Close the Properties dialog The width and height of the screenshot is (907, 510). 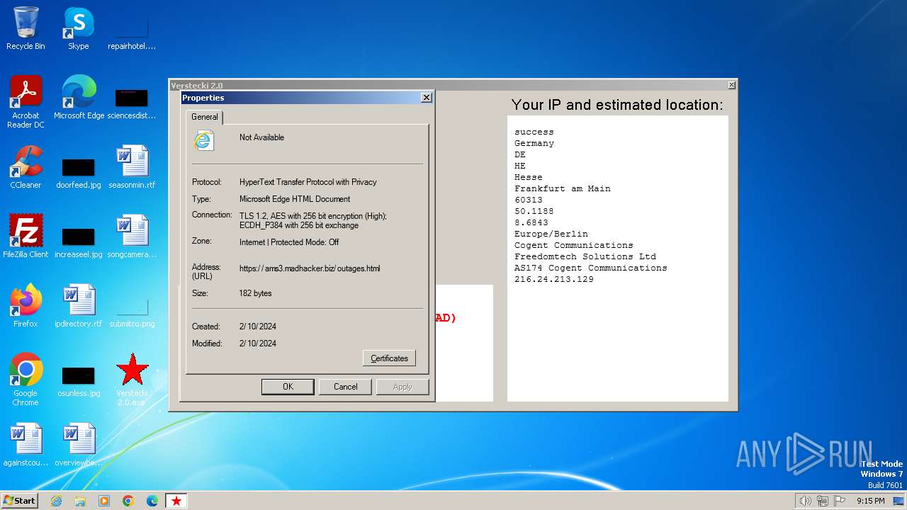[x=426, y=98]
